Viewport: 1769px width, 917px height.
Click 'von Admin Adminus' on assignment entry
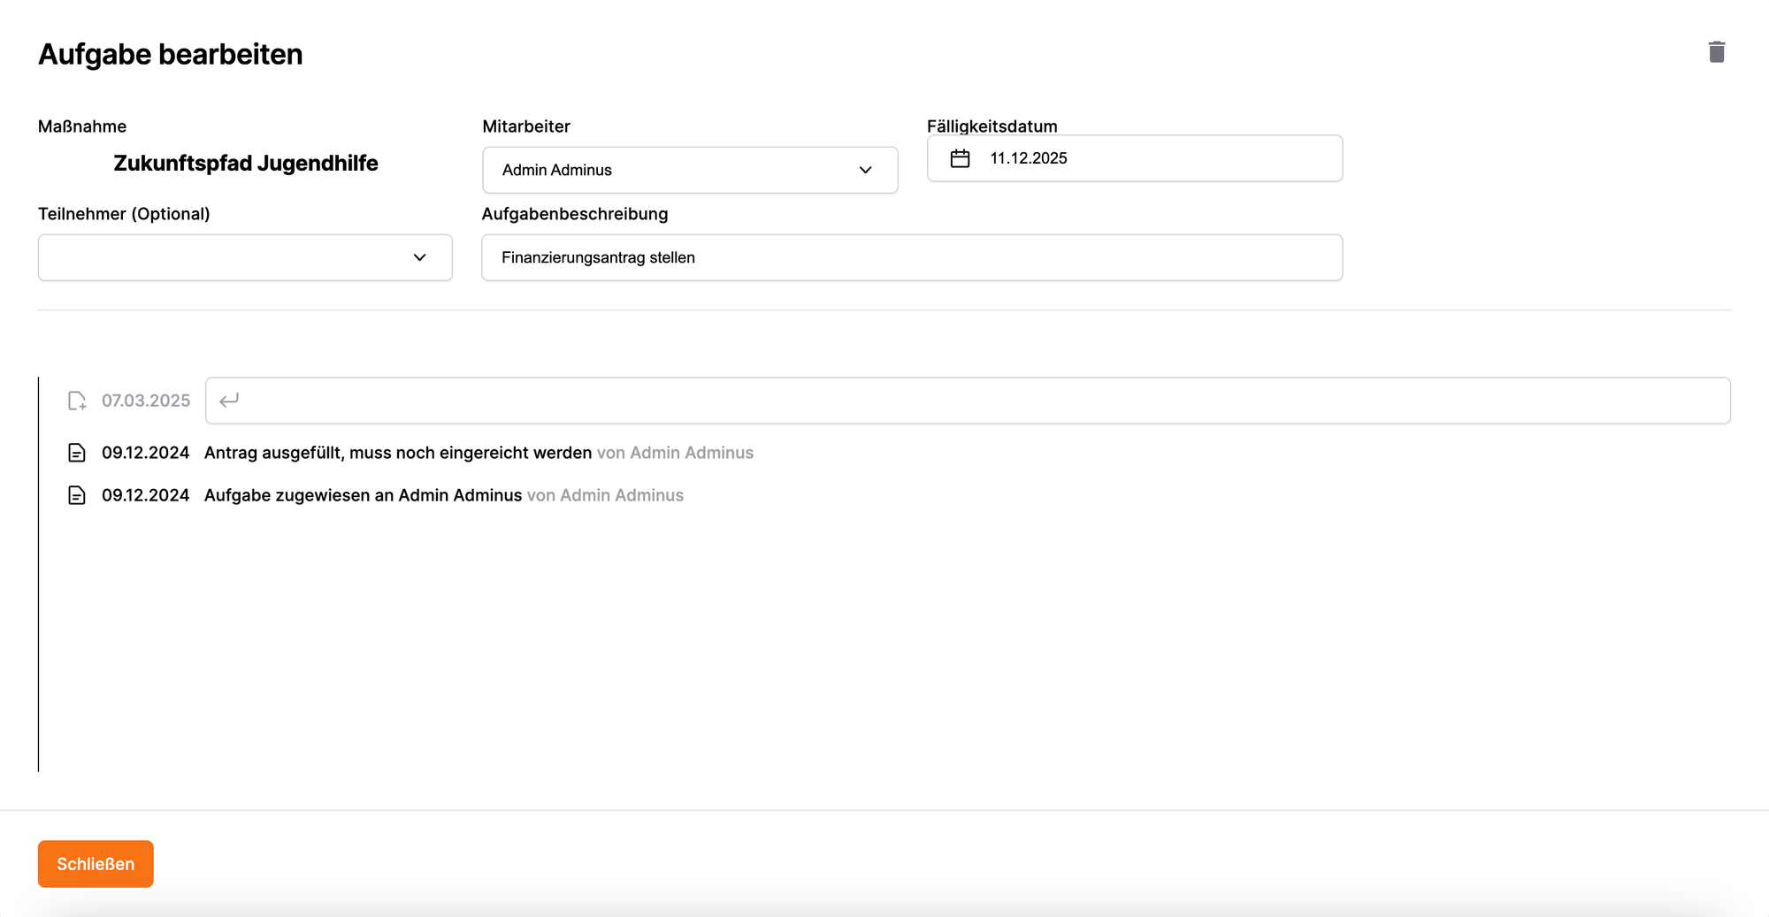(x=606, y=495)
